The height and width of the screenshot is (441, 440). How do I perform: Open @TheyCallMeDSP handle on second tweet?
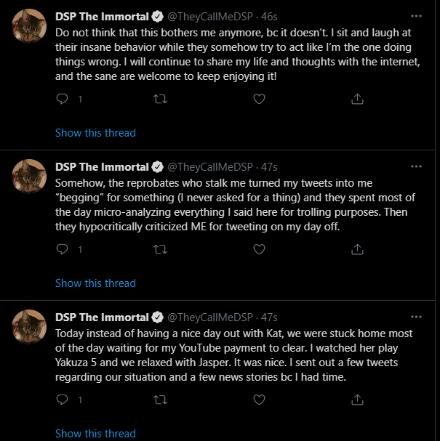coord(210,167)
